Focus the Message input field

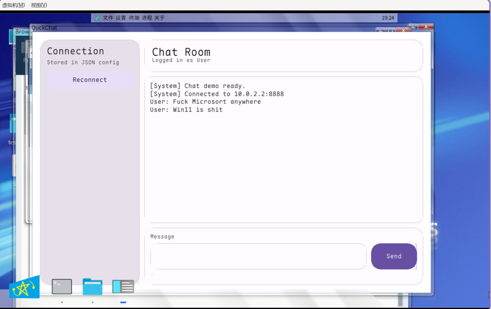[x=258, y=256]
